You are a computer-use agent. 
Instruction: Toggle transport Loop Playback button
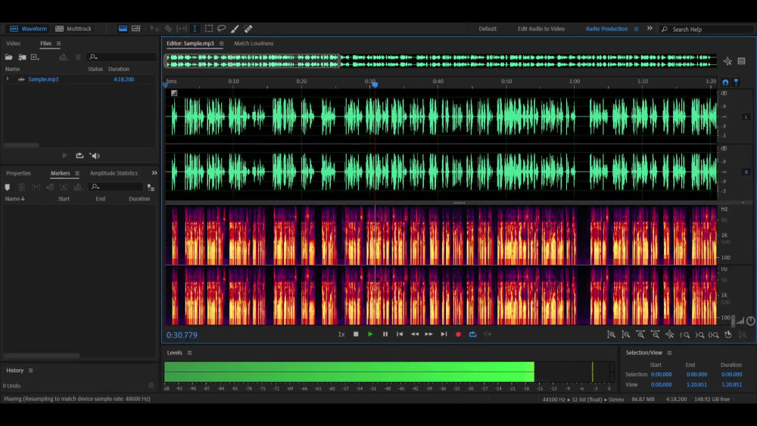pos(472,334)
